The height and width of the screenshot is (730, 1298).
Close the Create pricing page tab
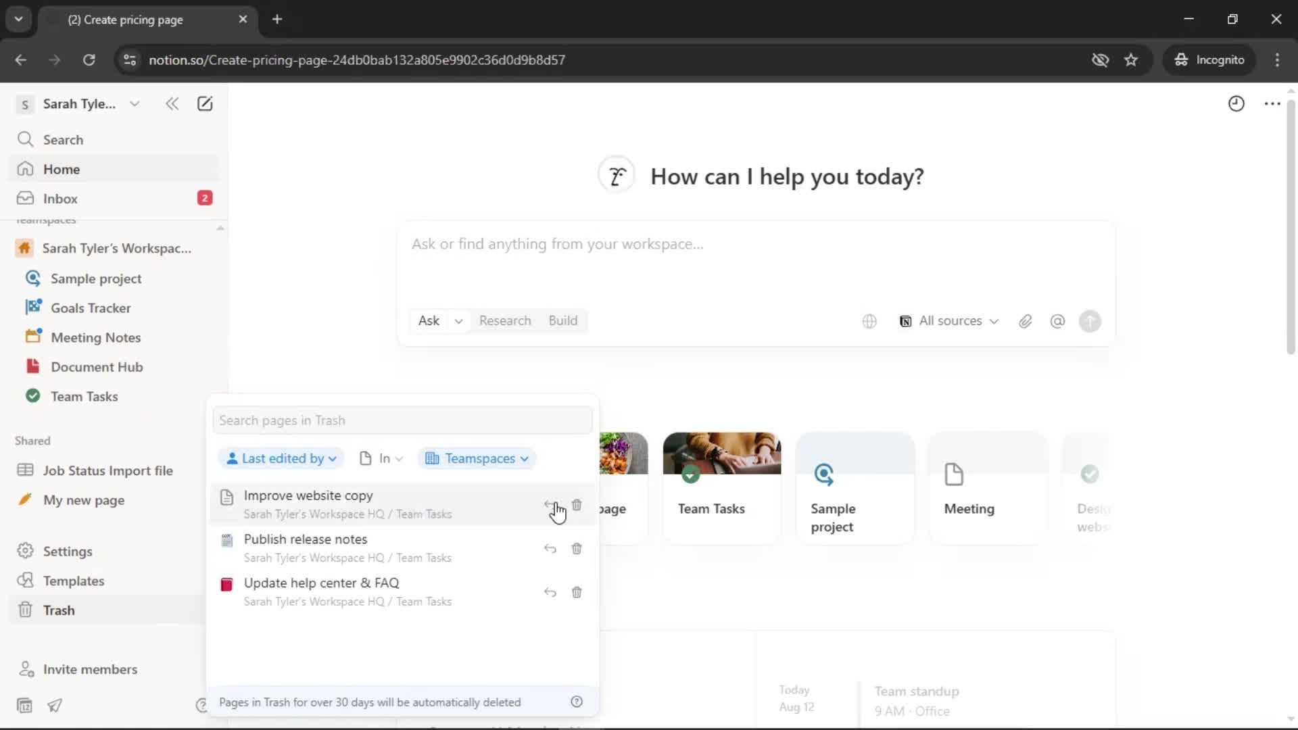(243, 19)
